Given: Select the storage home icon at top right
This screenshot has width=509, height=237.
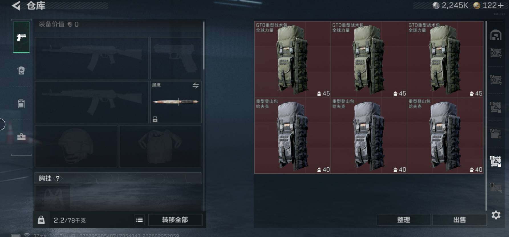Looking at the screenshot, I should (x=496, y=35).
